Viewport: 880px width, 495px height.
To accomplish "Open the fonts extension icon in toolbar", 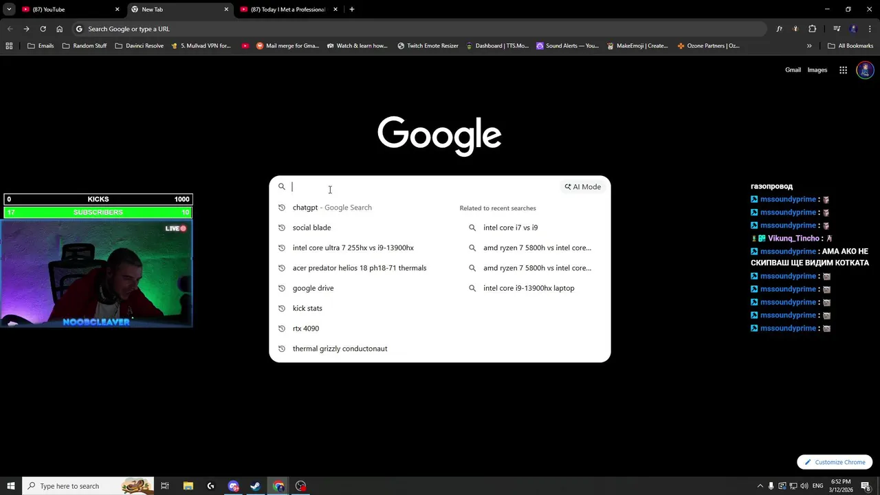I will click(779, 29).
